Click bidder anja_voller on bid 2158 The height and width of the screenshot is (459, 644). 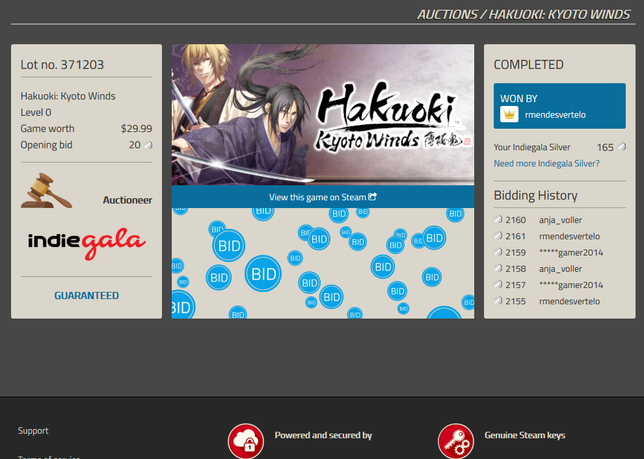click(561, 269)
